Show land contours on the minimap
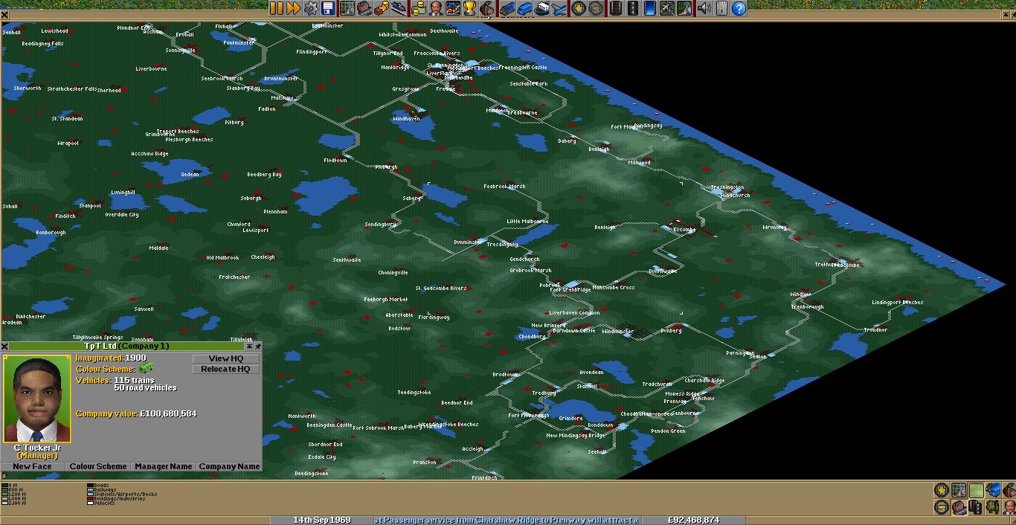The height and width of the screenshot is (525, 1016). coord(975,491)
